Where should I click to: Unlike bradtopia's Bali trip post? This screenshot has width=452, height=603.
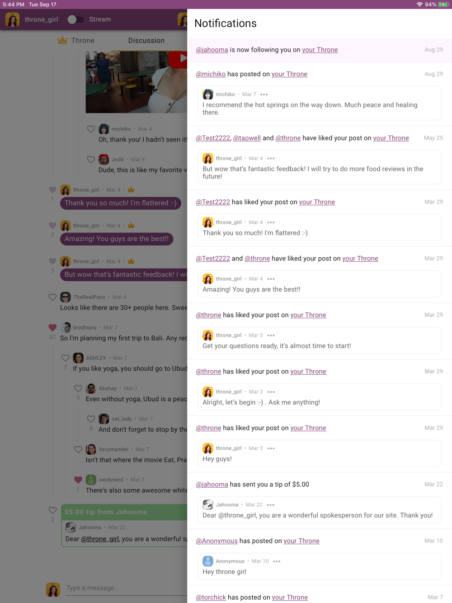(x=52, y=327)
